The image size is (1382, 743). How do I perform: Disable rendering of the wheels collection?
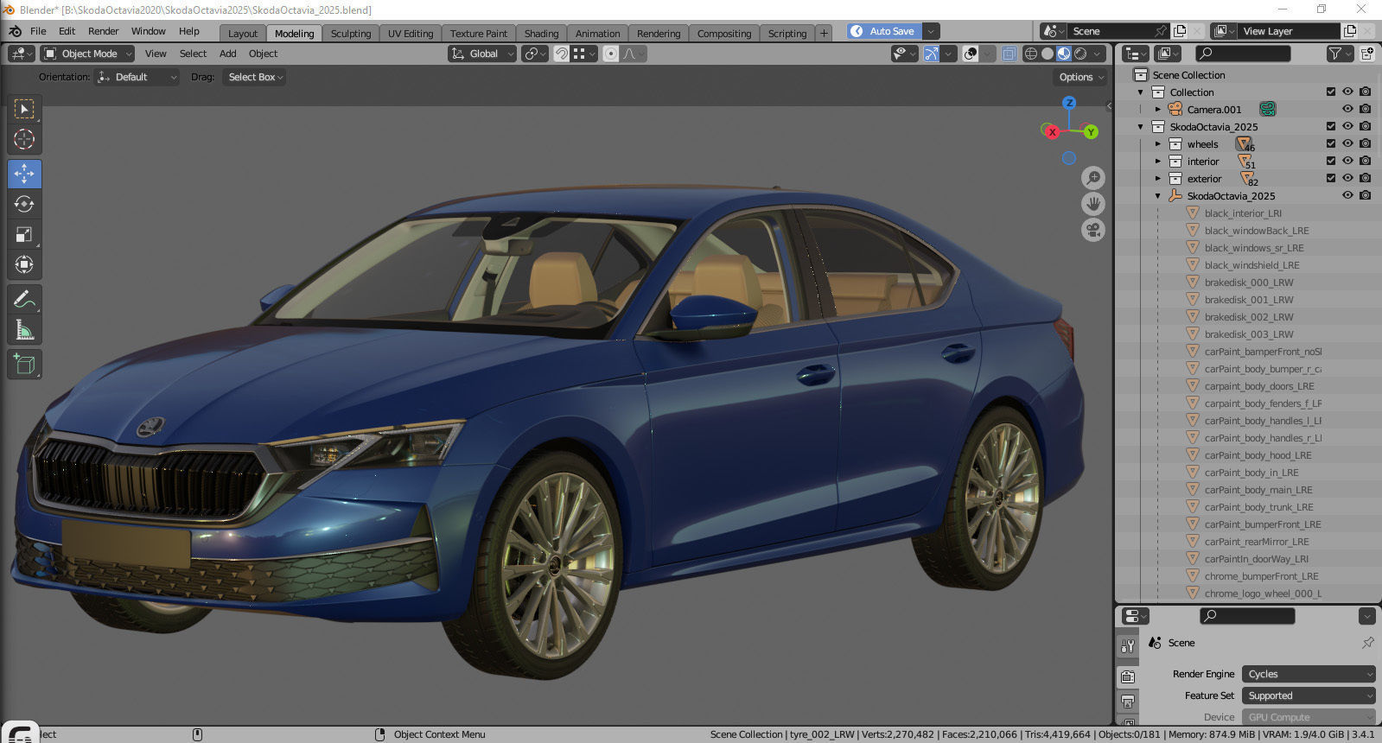coord(1365,143)
